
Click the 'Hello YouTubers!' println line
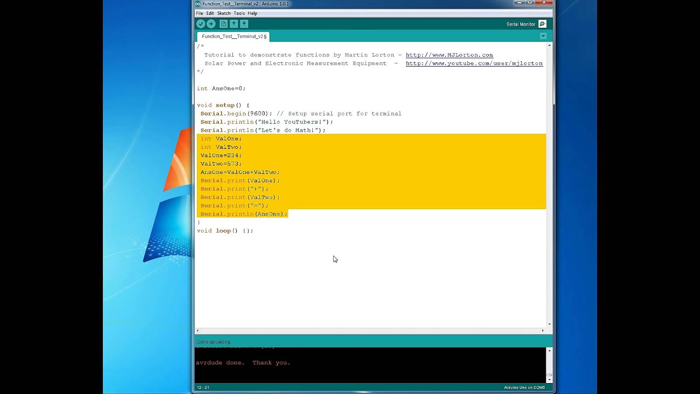click(266, 122)
